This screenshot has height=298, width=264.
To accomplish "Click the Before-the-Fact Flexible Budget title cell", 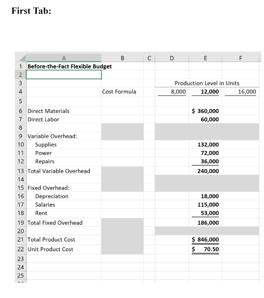I will [64, 66].
